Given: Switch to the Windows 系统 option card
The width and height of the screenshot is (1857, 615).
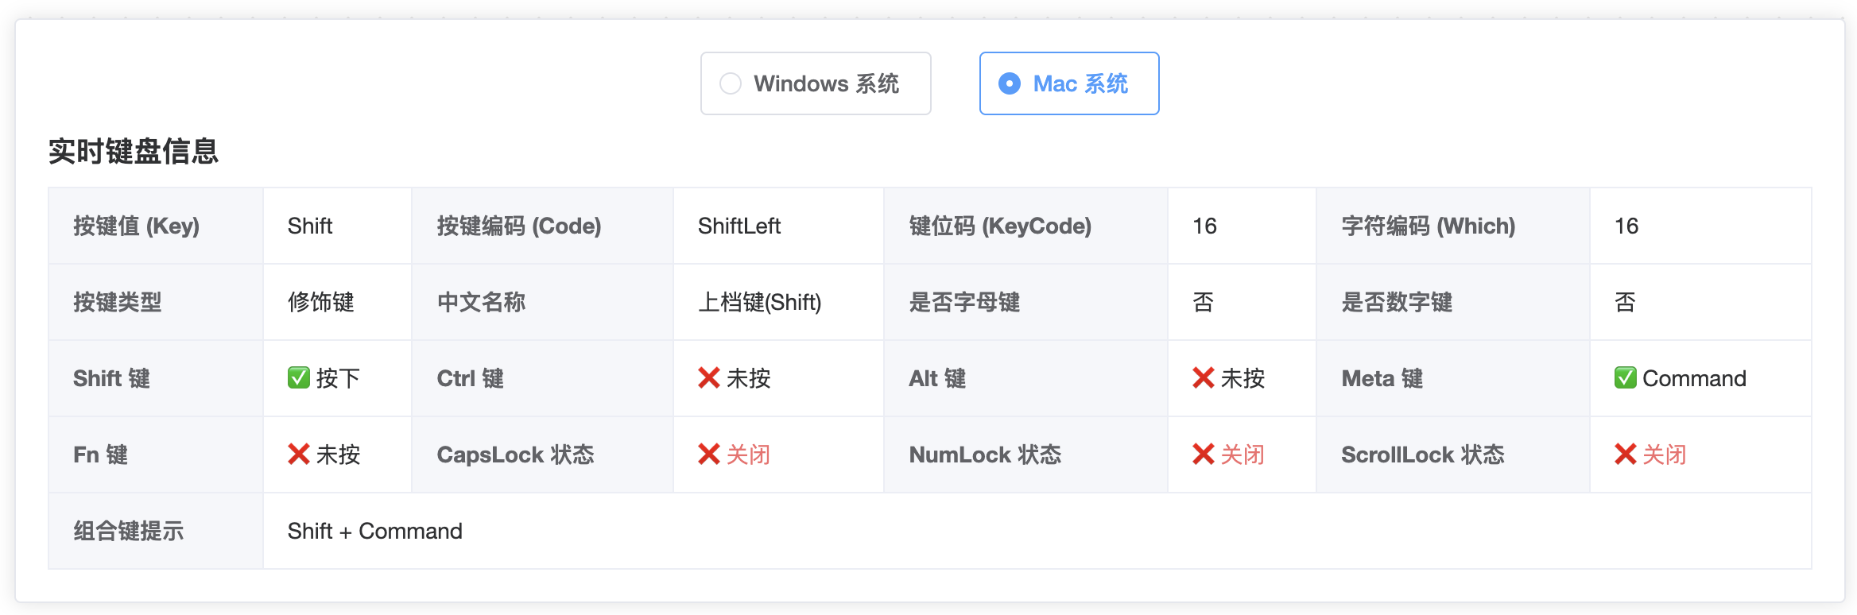Looking at the screenshot, I should [816, 83].
